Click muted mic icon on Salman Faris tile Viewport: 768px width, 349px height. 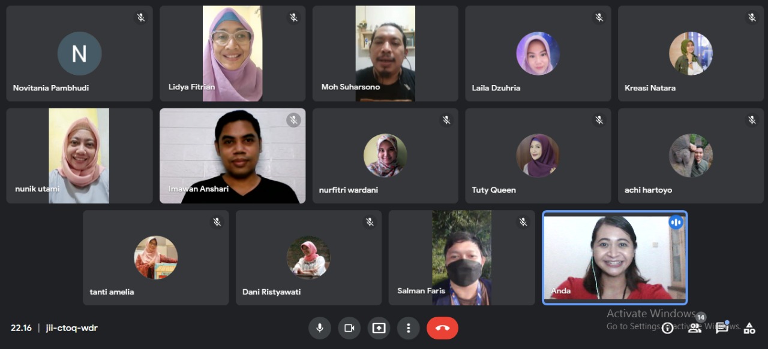(x=523, y=222)
